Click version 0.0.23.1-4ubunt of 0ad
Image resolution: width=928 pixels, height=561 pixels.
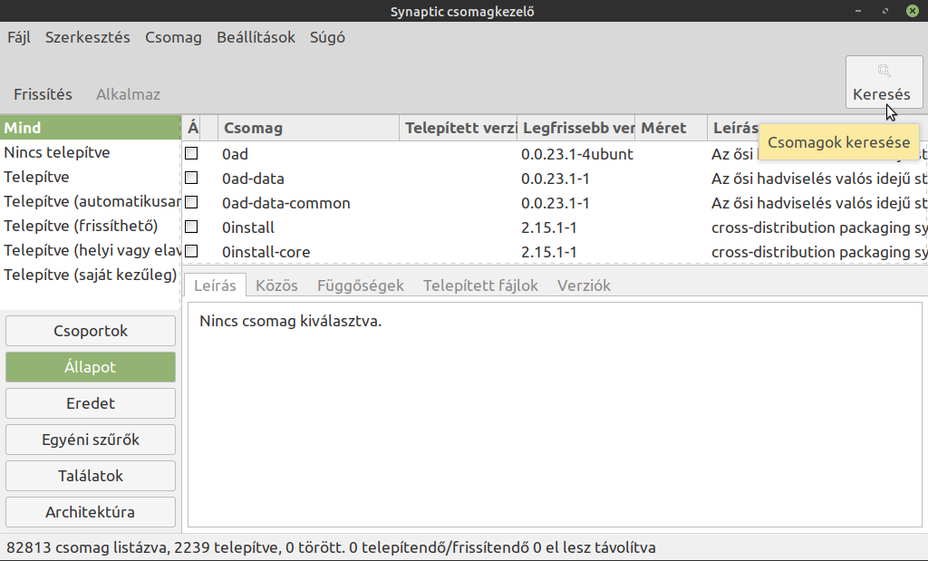point(577,154)
